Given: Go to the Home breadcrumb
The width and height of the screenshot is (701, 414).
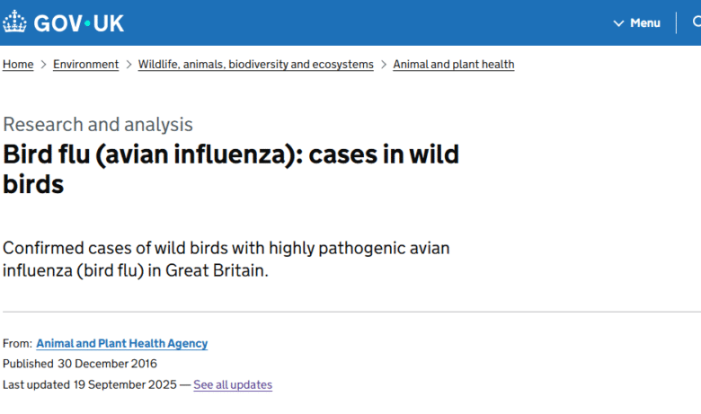Looking at the screenshot, I should click(x=18, y=65).
